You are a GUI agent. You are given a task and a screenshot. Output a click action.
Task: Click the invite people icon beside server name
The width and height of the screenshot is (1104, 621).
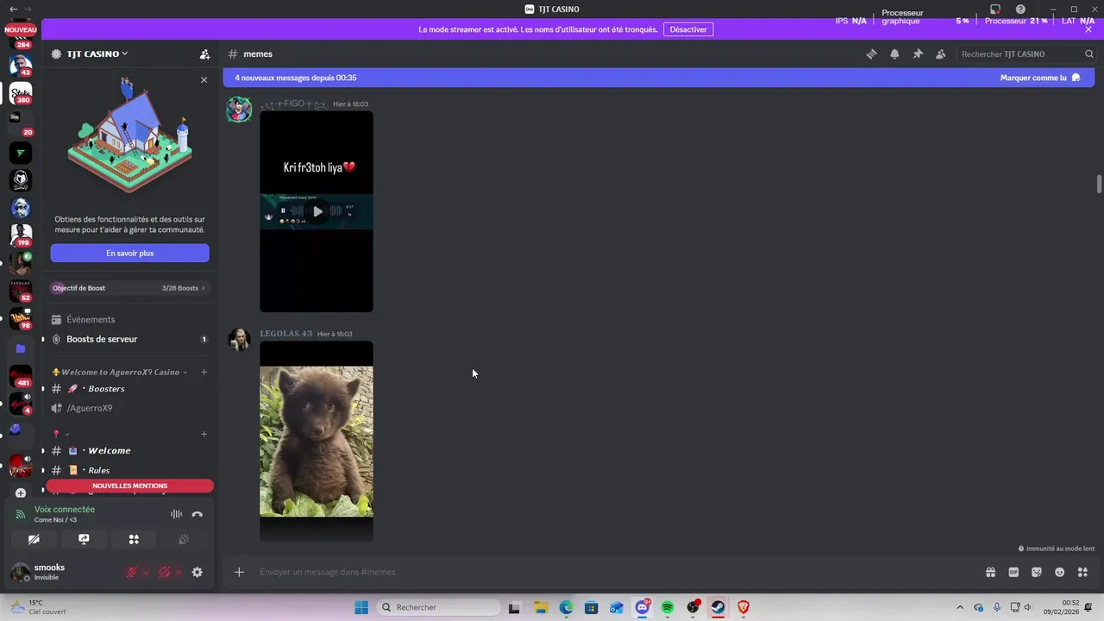tap(204, 53)
